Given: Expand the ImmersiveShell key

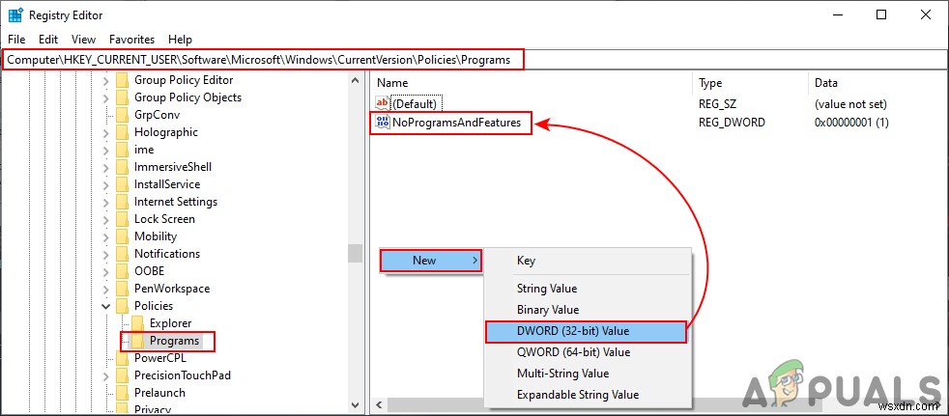Looking at the screenshot, I should pyautogui.click(x=106, y=168).
